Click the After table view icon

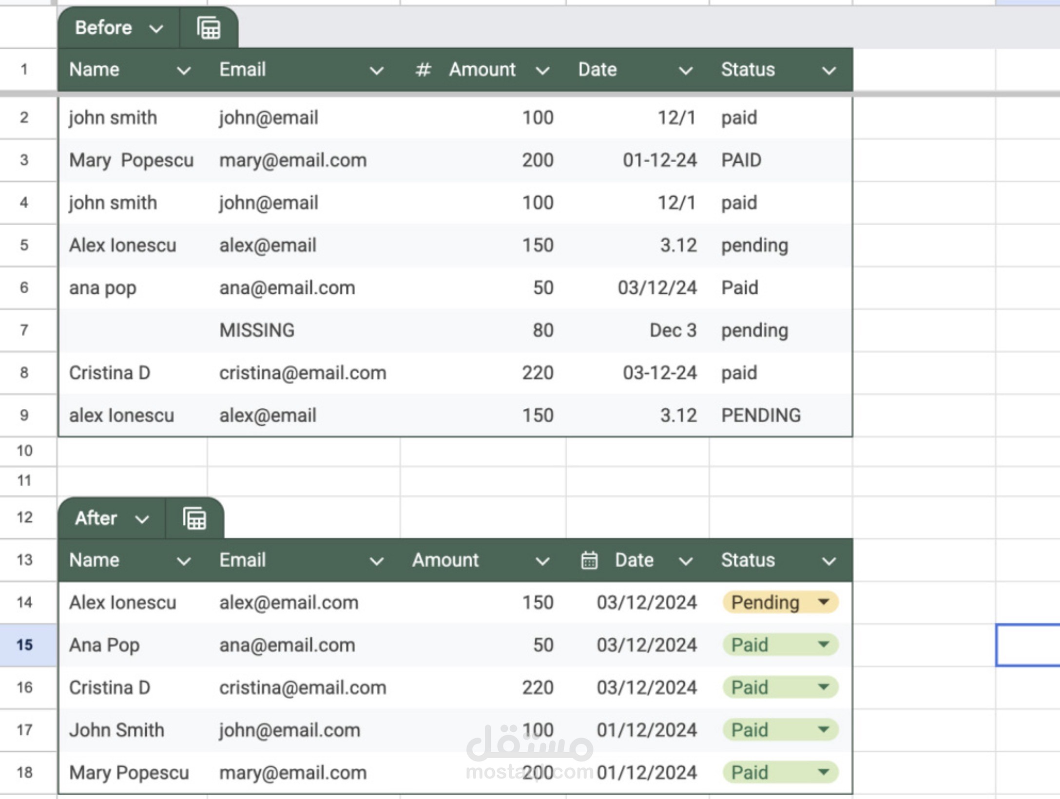tap(194, 518)
